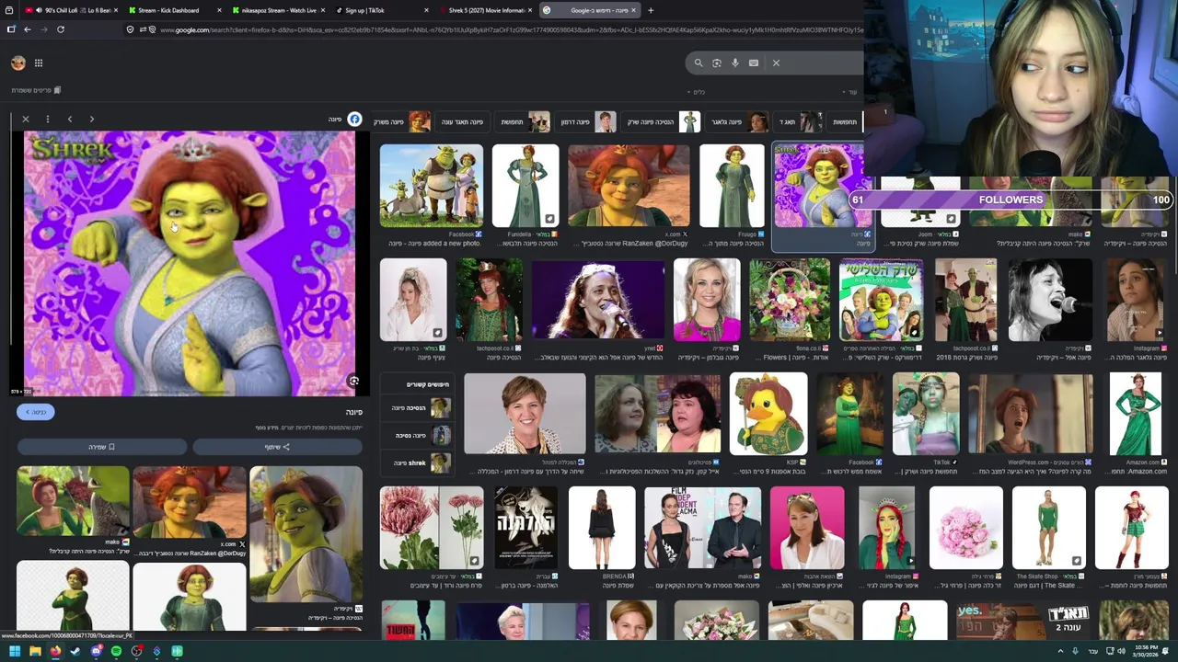1178x662 pixels.
Task: Open a new browser tab with plus icon
Action: pos(651,10)
